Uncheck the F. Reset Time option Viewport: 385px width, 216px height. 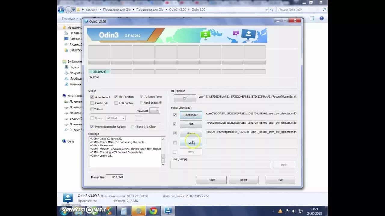click(141, 97)
